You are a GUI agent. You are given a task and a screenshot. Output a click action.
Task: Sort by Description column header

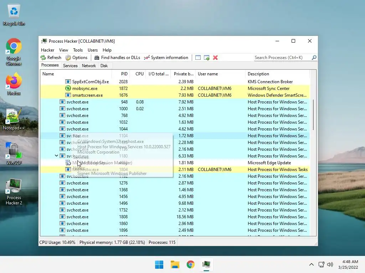click(277, 74)
